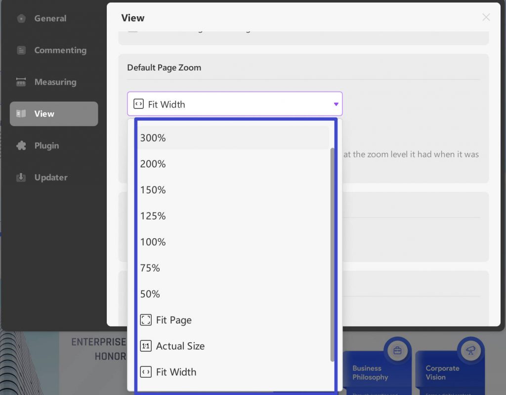This screenshot has height=395, width=506.
Task: Click the Fit Page icon in the list
Action: [x=146, y=320]
